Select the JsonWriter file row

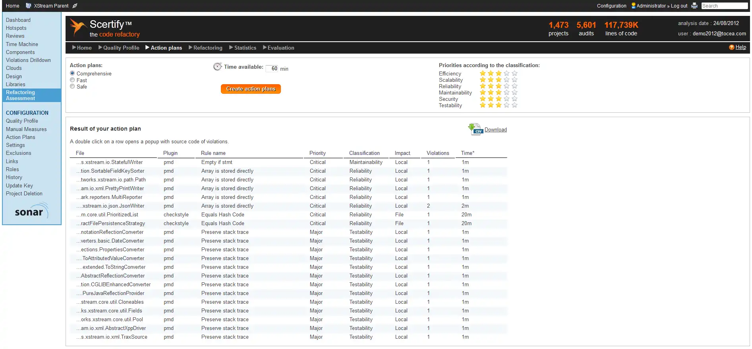point(288,206)
